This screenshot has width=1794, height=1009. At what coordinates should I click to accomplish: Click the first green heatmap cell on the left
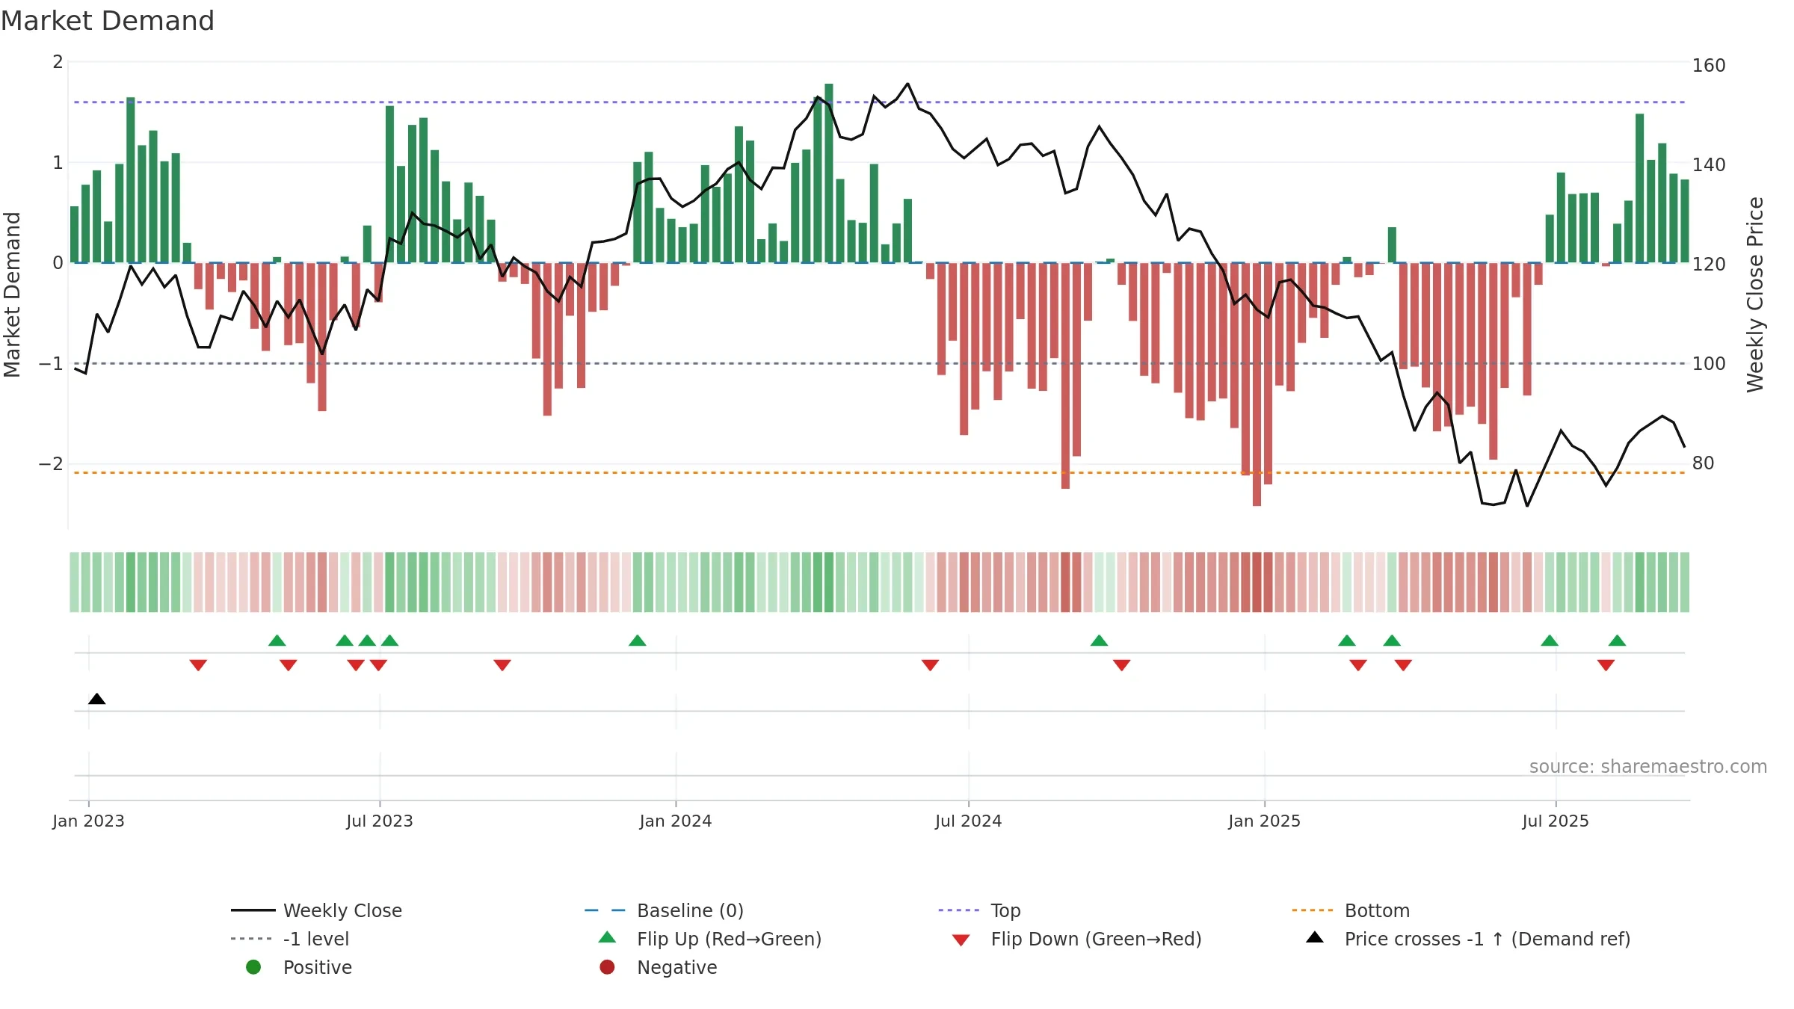[x=74, y=582]
